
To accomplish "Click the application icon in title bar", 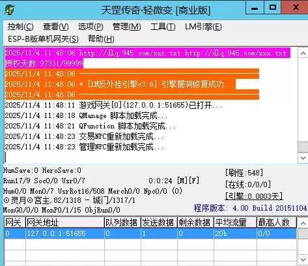I will (10, 10).
